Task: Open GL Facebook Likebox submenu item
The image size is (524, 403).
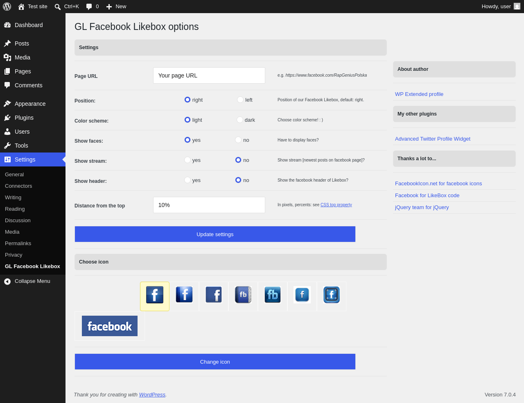Action: [32, 266]
